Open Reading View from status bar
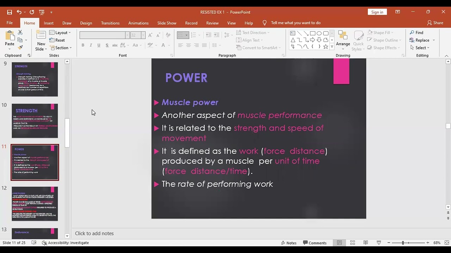 [x=366, y=243]
